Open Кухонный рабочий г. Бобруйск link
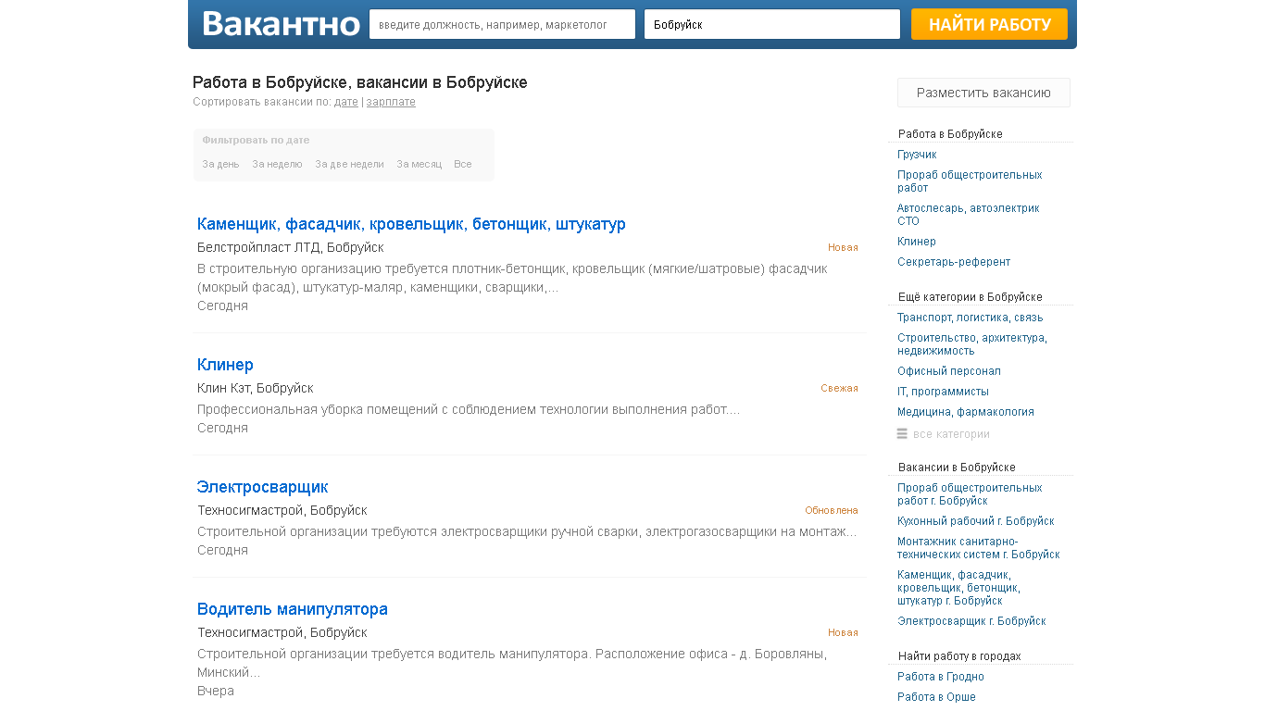 pos(976,521)
